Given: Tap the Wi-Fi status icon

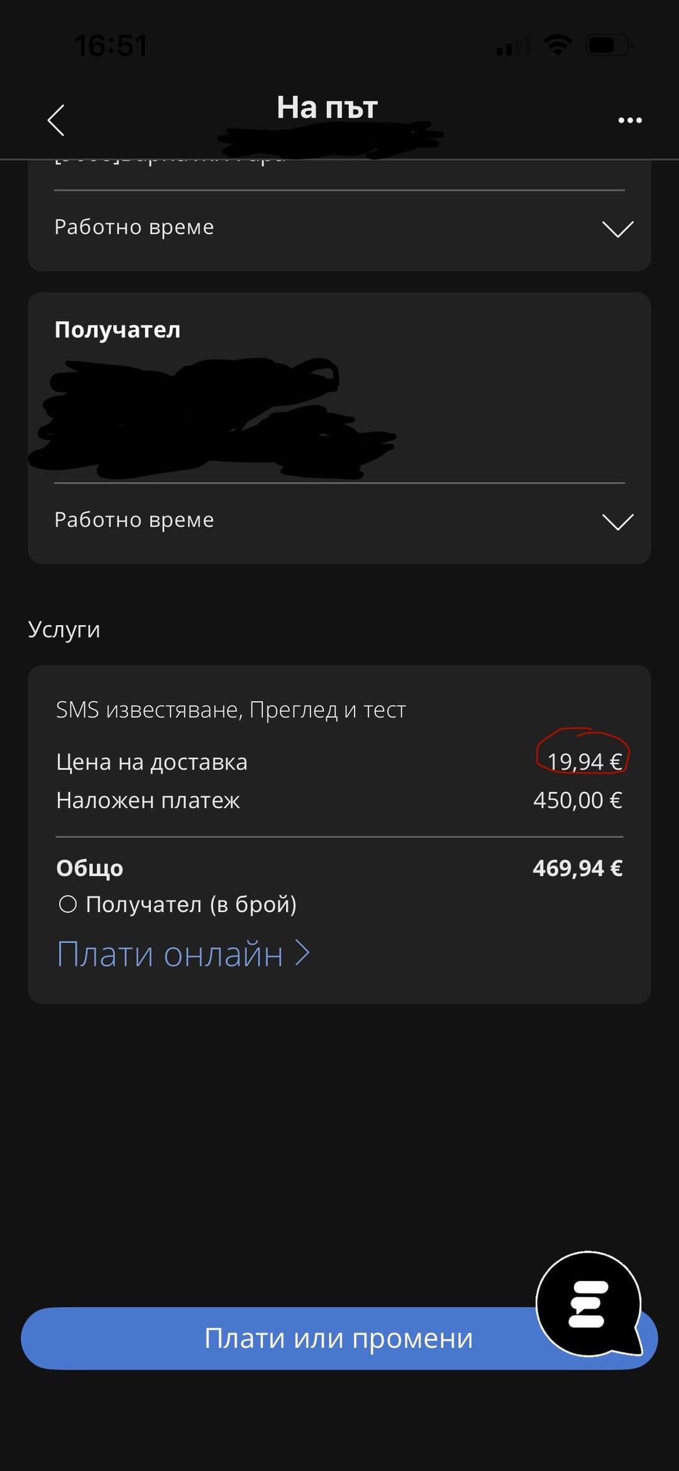Looking at the screenshot, I should pyautogui.click(x=557, y=45).
